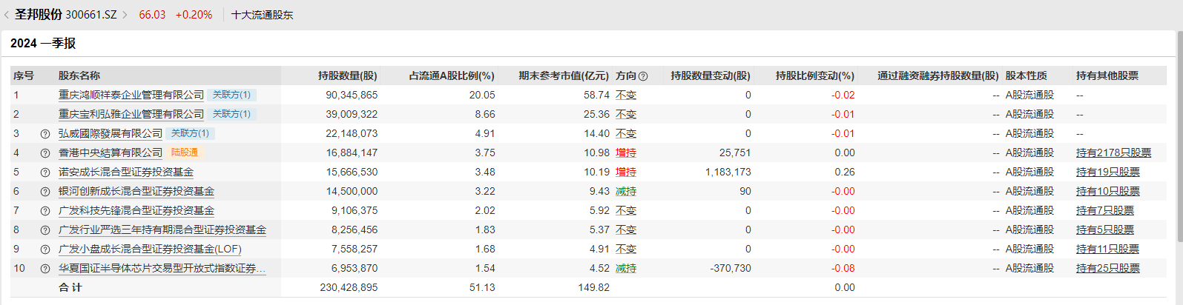The height and width of the screenshot is (305, 1183).
Task: Click 减持 direction for 华夏国证半导体 row
Action: (x=626, y=268)
